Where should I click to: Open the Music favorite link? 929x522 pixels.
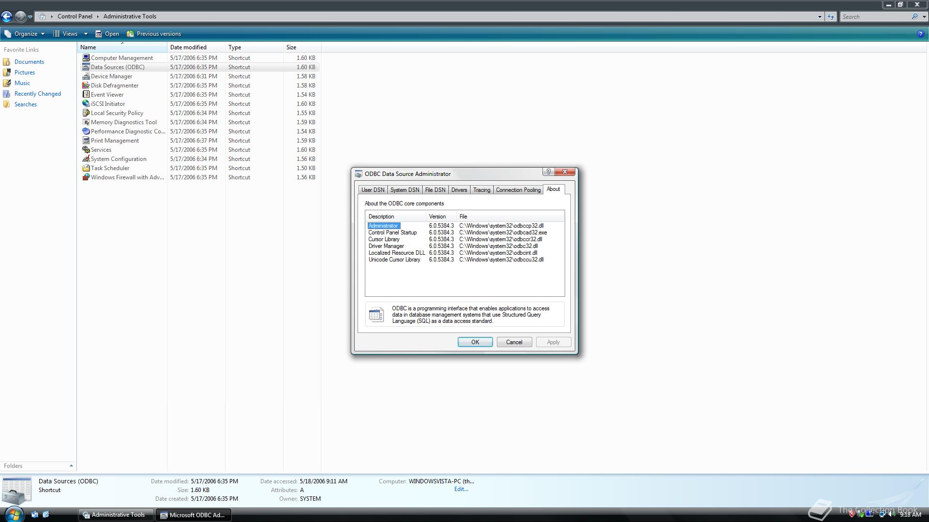22,83
